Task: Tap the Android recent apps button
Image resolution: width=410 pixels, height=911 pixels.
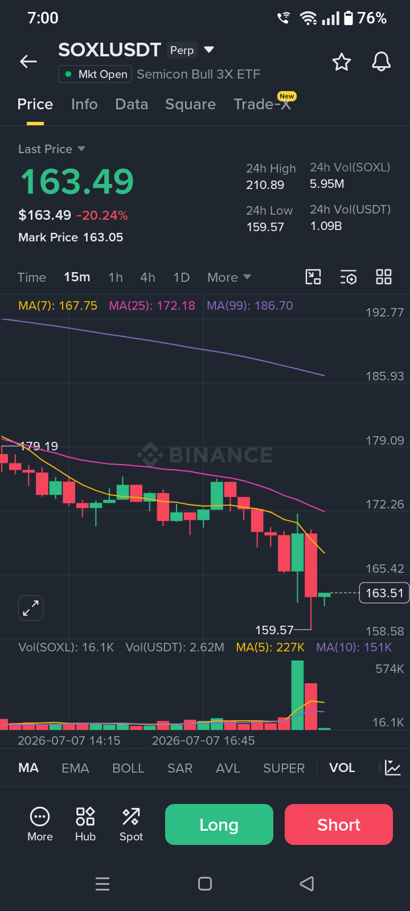Action: (102, 884)
